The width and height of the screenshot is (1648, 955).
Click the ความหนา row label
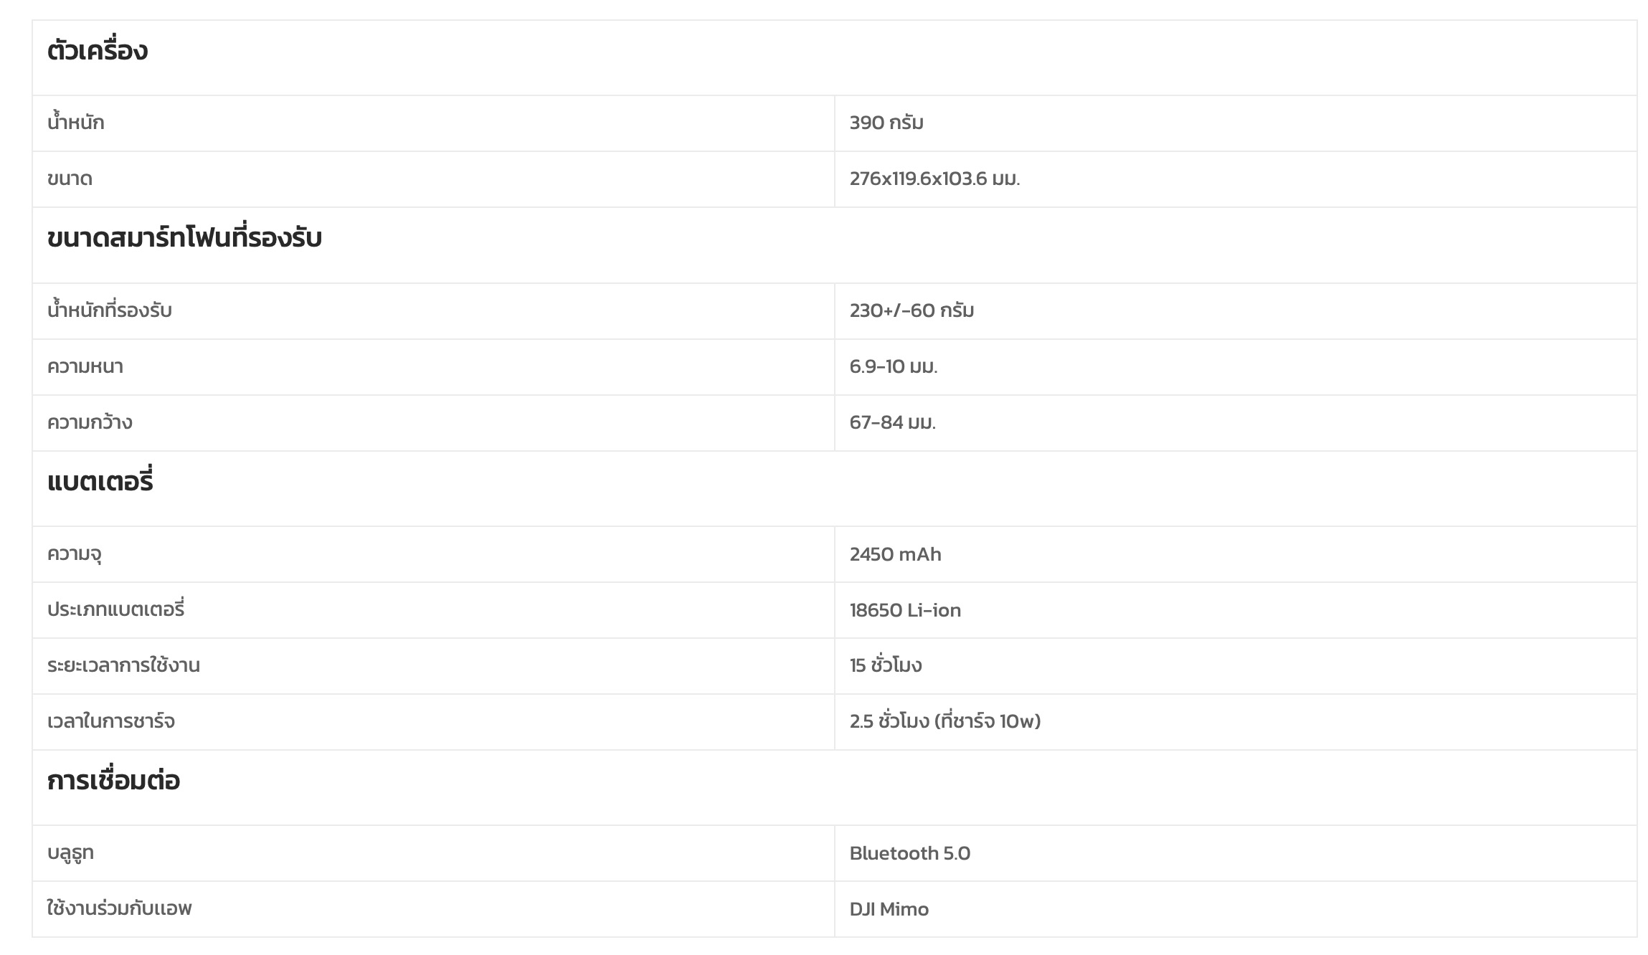pos(85,366)
